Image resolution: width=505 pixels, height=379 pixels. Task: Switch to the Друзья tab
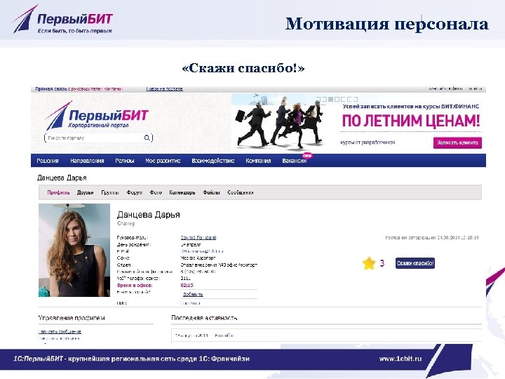(85, 192)
